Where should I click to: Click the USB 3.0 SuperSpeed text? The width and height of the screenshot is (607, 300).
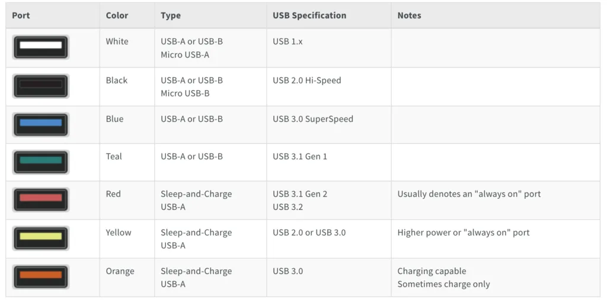click(x=313, y=119)
